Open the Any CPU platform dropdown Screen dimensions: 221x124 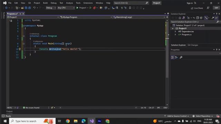click(66, 8)
